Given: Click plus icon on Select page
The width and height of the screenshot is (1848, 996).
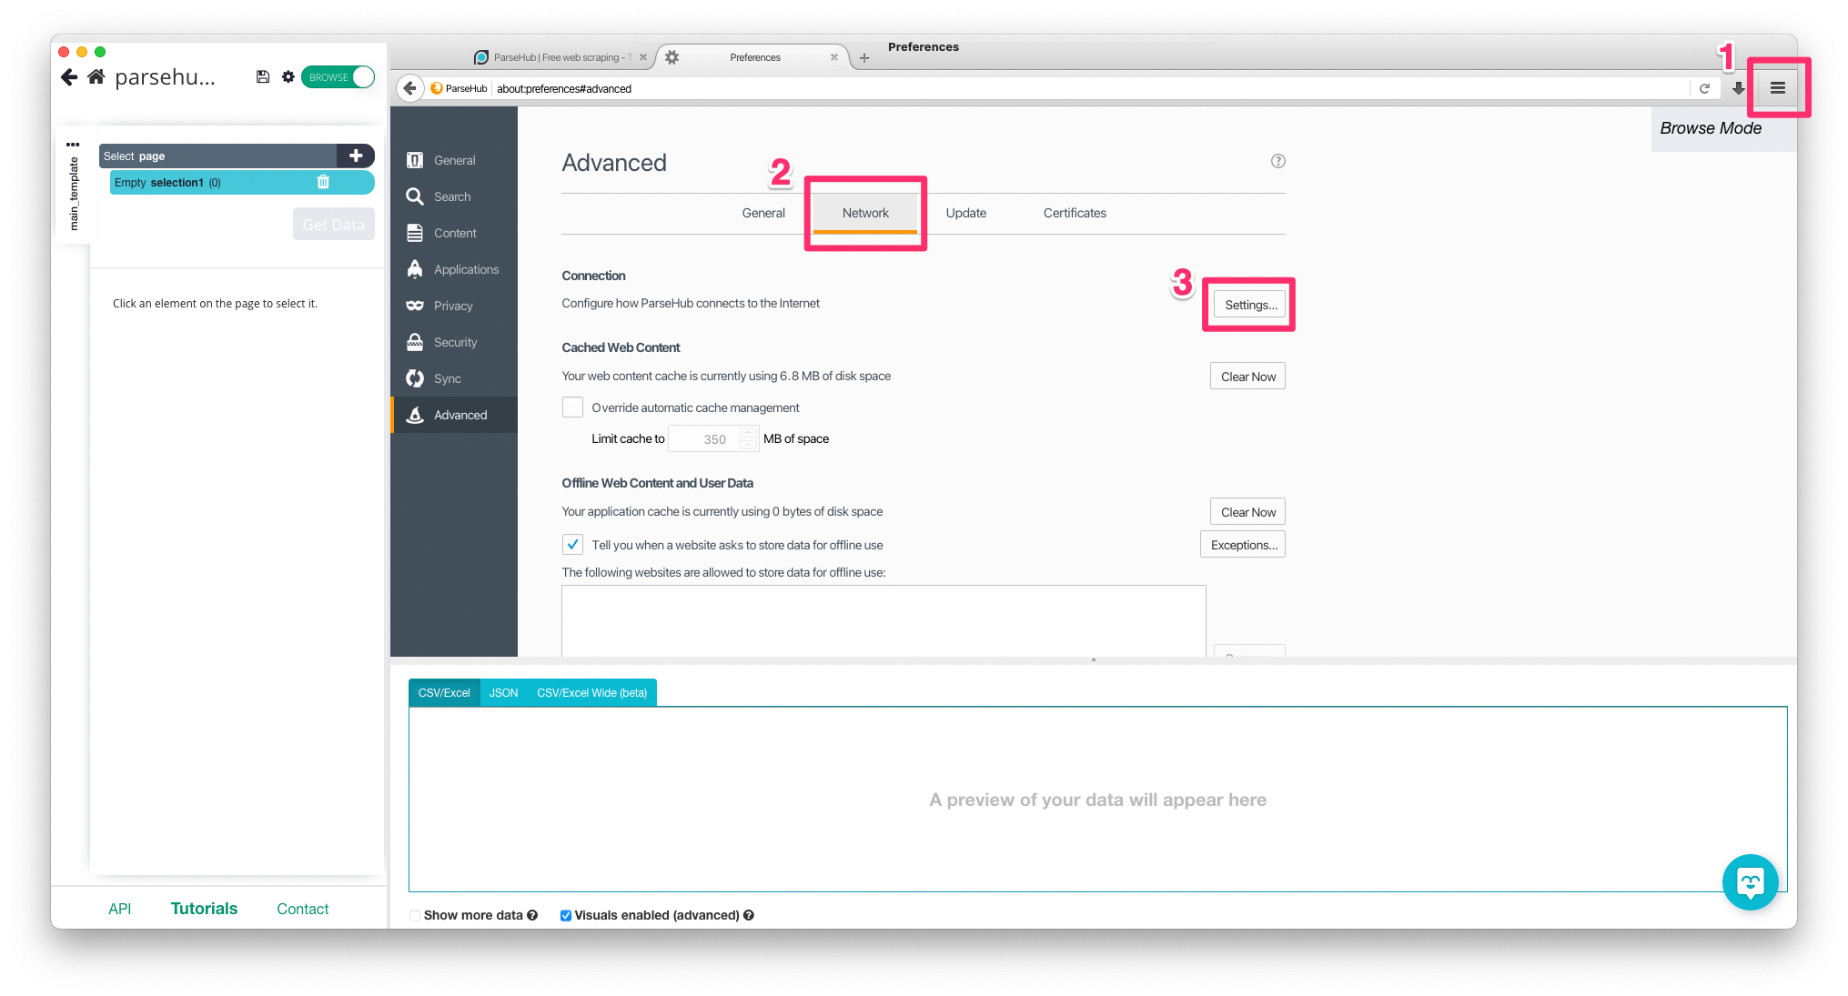Looking at the screenshot, I should point(356,156).
